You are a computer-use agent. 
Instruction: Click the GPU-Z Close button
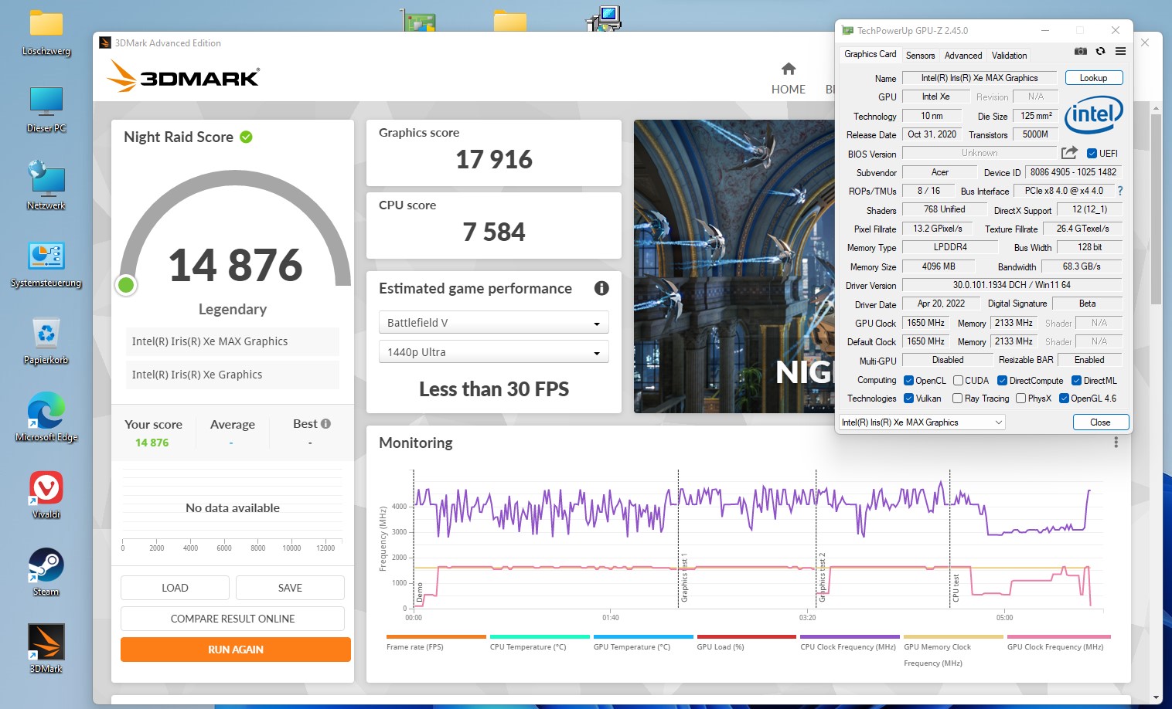pos(1100,422)
